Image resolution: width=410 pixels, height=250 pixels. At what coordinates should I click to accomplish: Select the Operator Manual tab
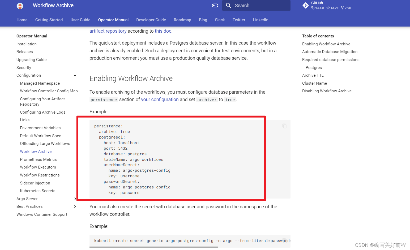point(113,20)
